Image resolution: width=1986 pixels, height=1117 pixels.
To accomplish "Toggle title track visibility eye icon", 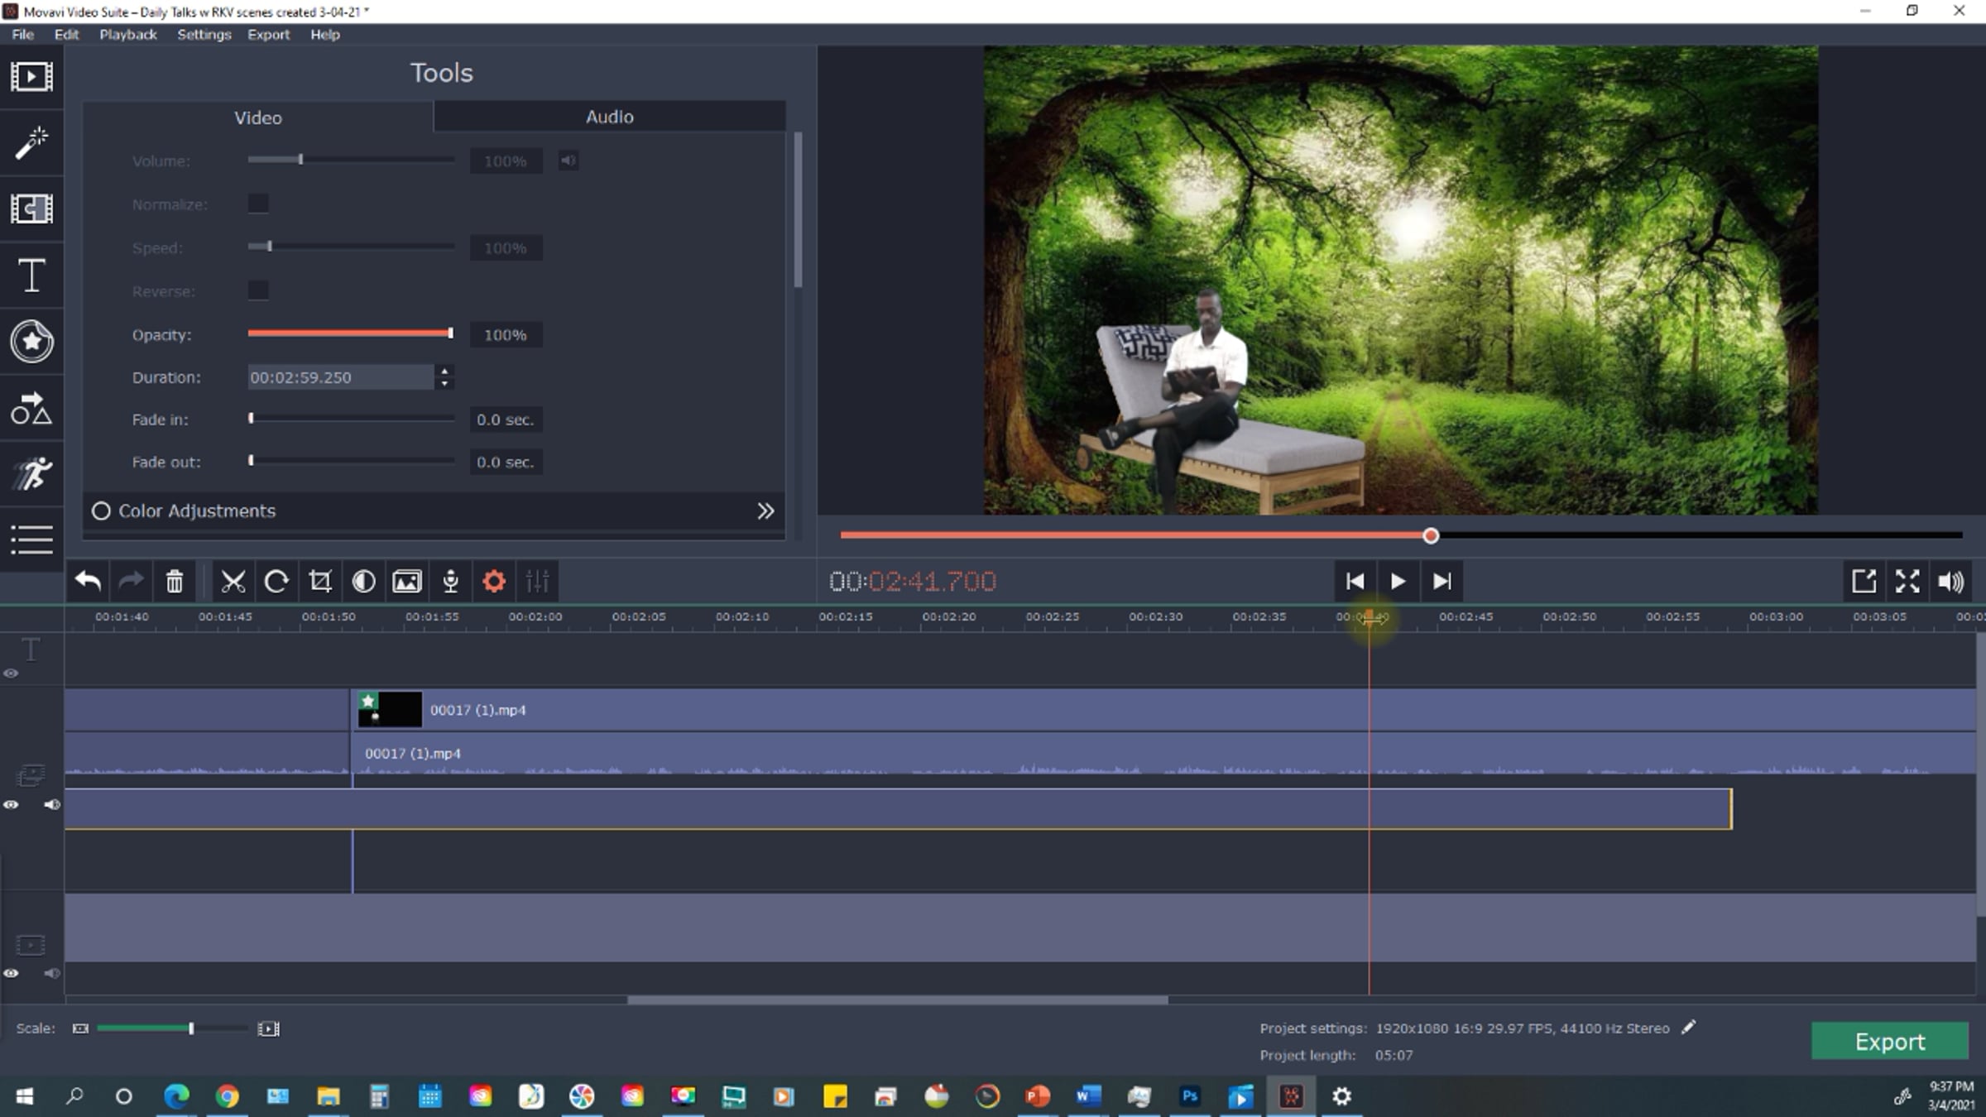I will click(11, 674).
